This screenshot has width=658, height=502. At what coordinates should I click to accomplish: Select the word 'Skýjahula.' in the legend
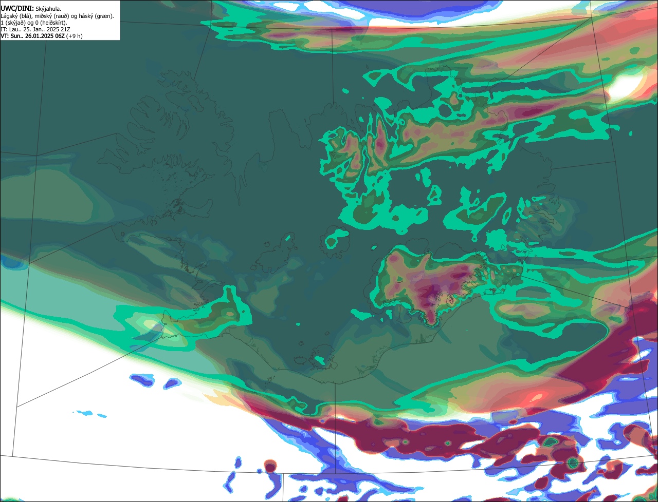click(48, 9)
